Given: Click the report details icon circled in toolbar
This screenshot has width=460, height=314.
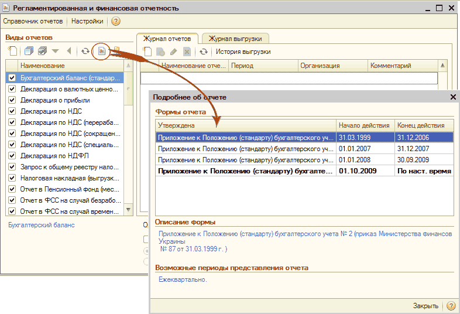Looking at the screenshot, I should click(x=102, y=51).
